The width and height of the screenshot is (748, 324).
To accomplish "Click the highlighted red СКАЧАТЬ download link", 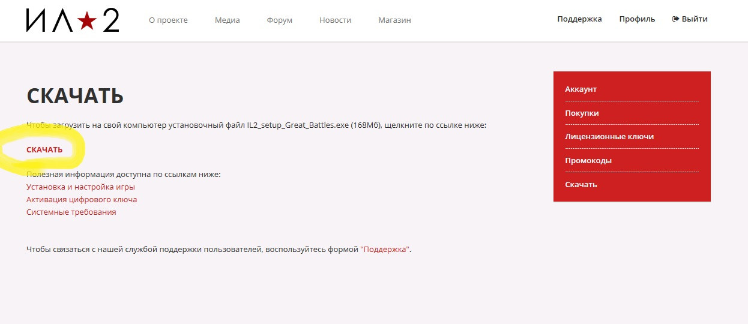I will pos(44,149).
